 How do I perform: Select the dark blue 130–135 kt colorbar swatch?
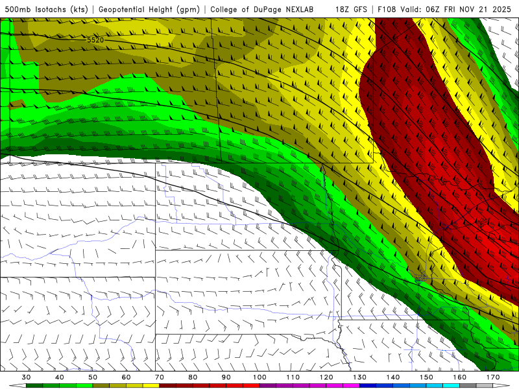pos(368,385)
